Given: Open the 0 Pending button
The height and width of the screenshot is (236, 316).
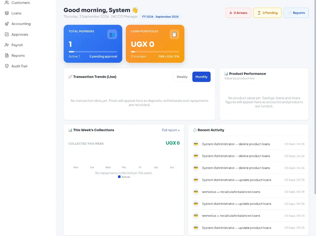Looking at the screenshot, I should pyautogui.click(x=267, y=13).
